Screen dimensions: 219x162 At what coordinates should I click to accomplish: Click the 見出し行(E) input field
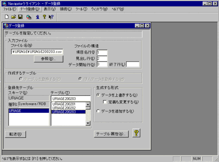[x=102, y=58]
